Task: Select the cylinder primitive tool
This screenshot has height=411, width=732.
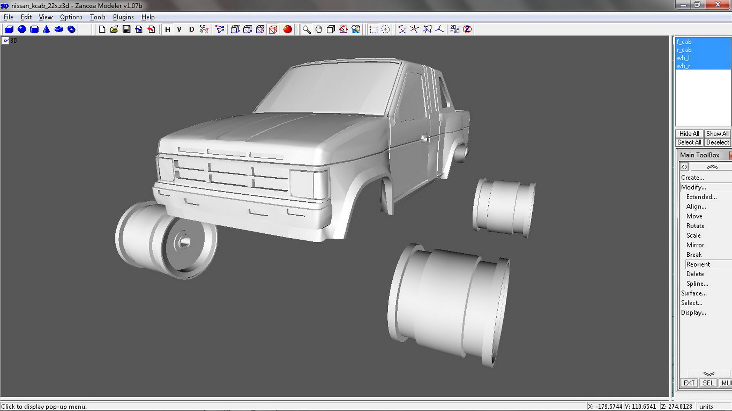Action: click(x=34, y=29)
